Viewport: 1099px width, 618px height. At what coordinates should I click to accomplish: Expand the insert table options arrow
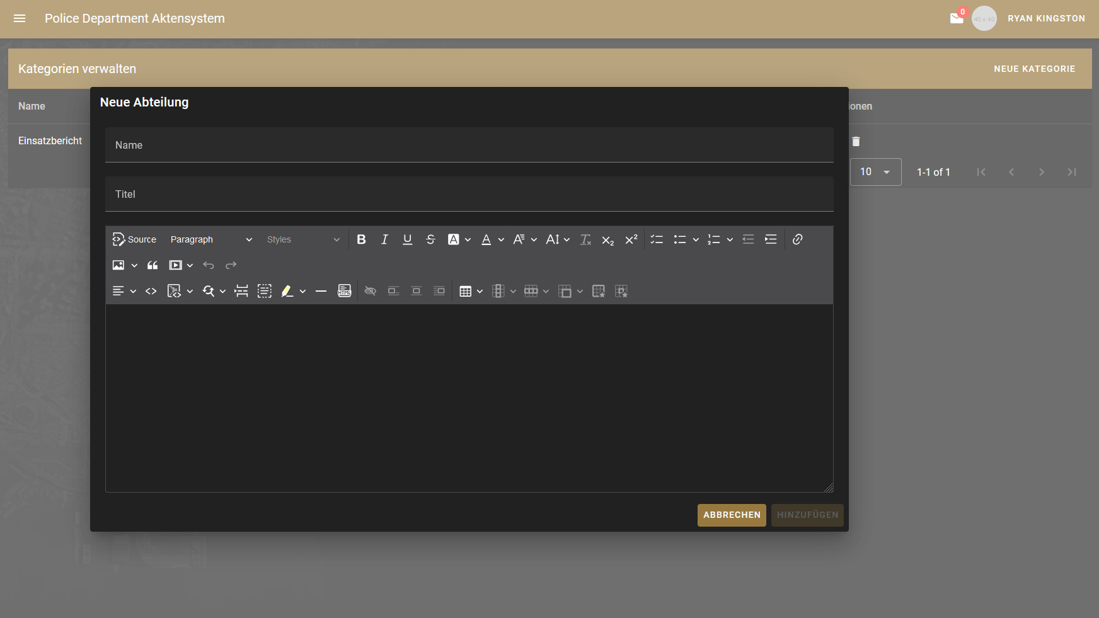tap(480, 291)
